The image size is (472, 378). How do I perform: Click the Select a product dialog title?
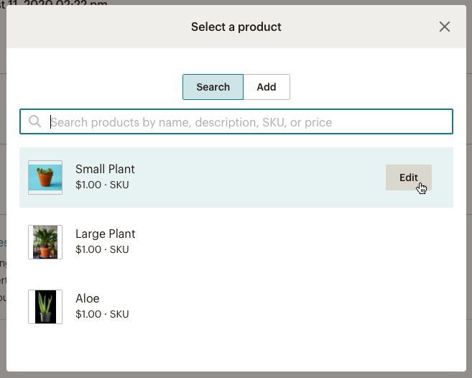[236, 27]
